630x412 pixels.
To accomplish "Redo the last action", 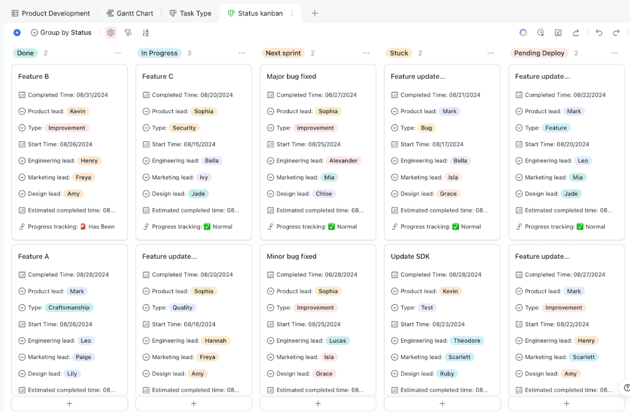I will 616,33.
